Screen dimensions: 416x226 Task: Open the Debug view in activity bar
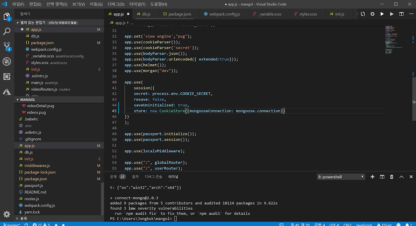coord(7,61)
